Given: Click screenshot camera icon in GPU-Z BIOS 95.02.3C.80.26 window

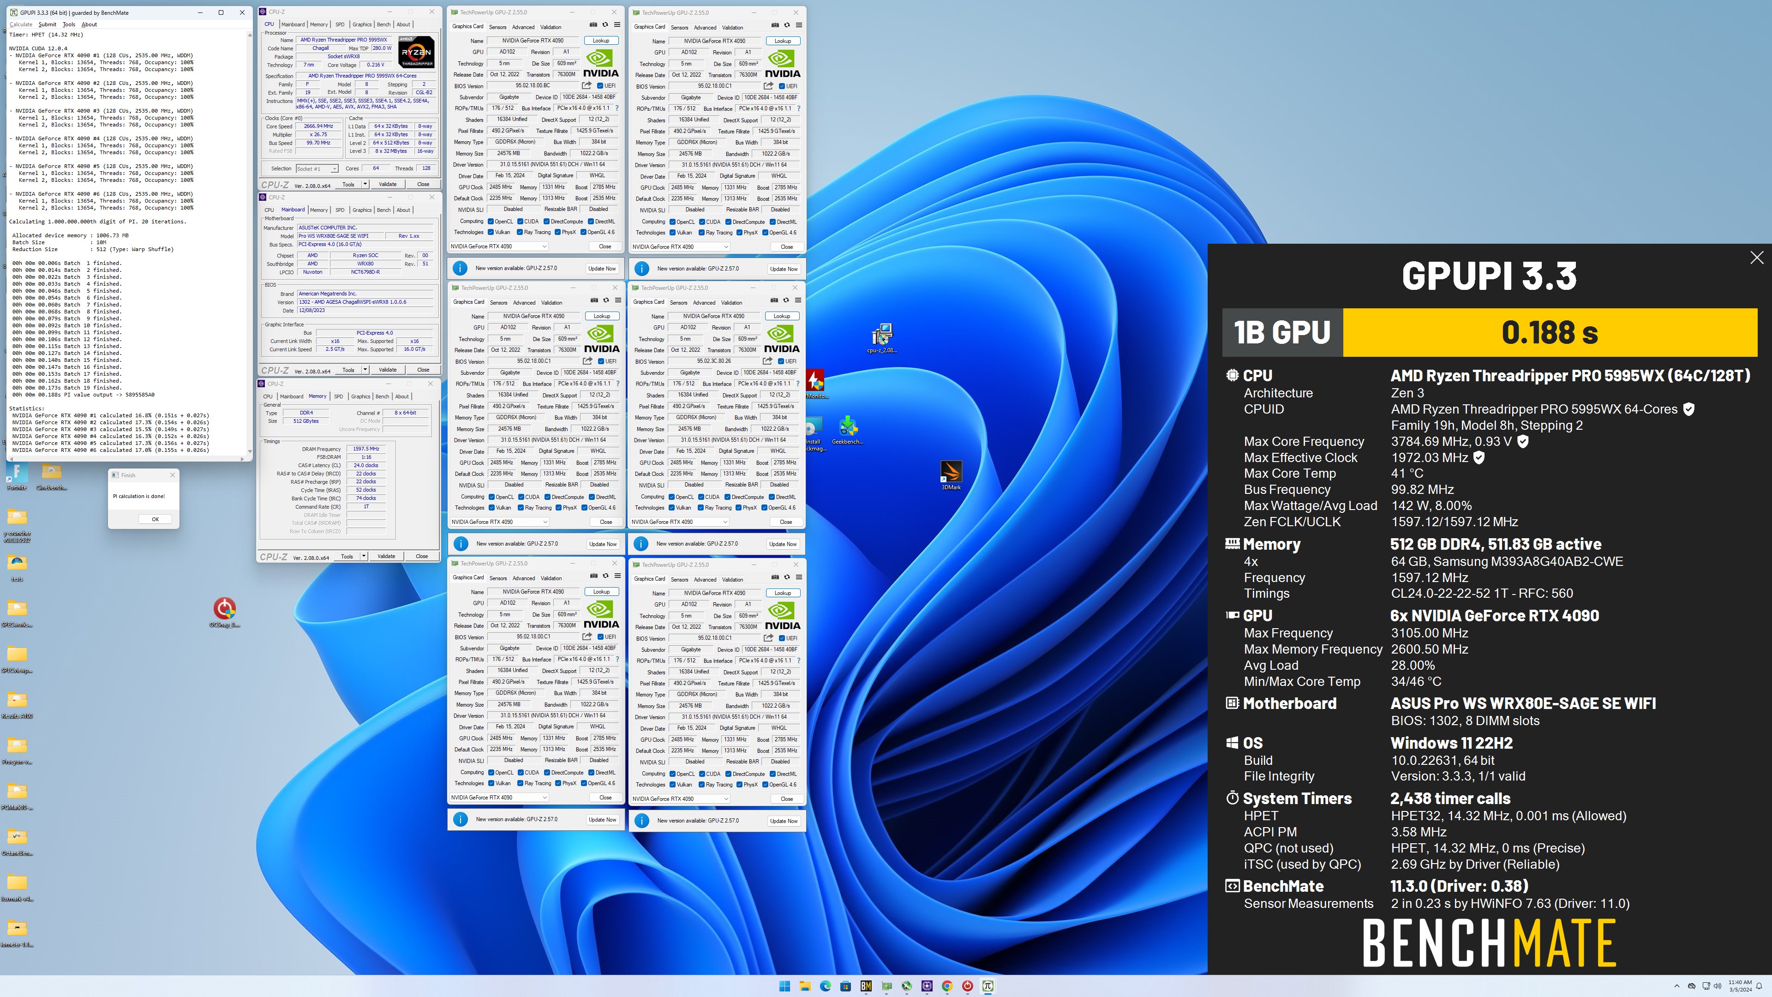Looking at the screenshot, I should point(774,300).
